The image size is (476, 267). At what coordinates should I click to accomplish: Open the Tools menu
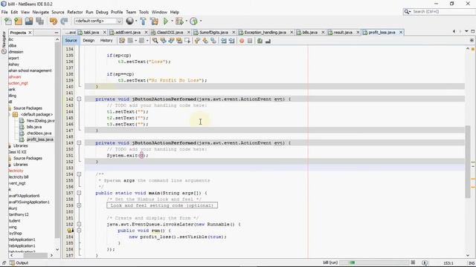(144, 12)
